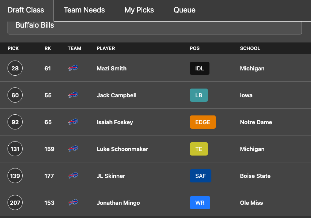This screenshot has width=311, height=218.
Task: Click the Bills logo in Isaiah Foskey row
Action: (x=73, y=122)
